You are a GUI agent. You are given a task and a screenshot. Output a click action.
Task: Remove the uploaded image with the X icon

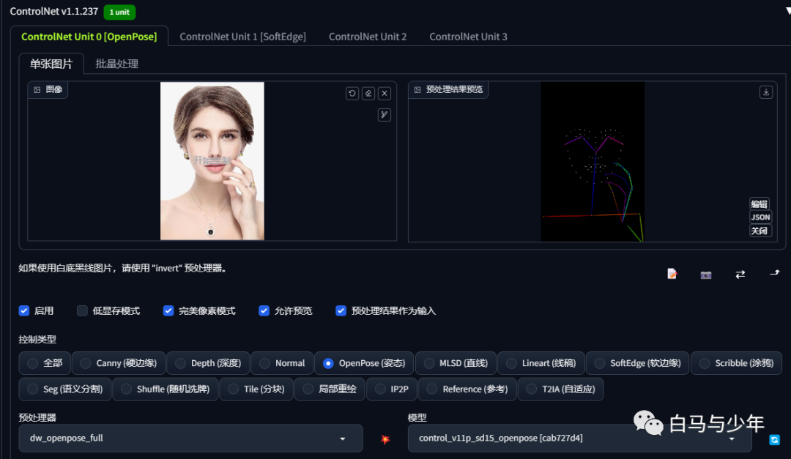pyautogui.click(x=385, y=93)
